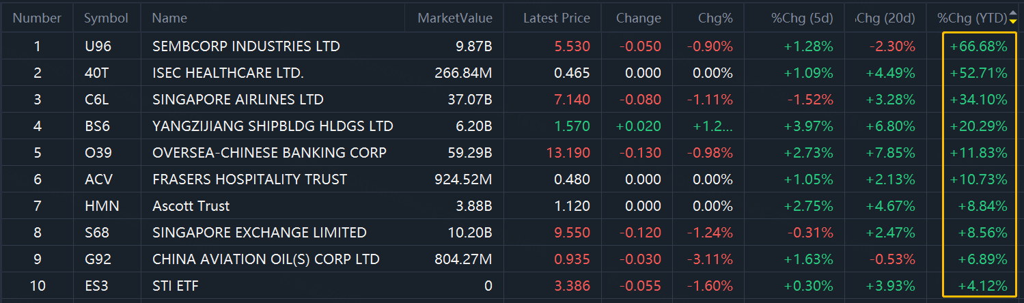The height and width of the screenshot is (303, 1024).
Task: Click symbol HMN
Action: pos(101,206)
